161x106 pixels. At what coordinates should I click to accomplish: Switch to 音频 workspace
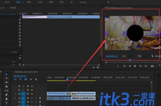pyautogui.click(x=51, y=2)
